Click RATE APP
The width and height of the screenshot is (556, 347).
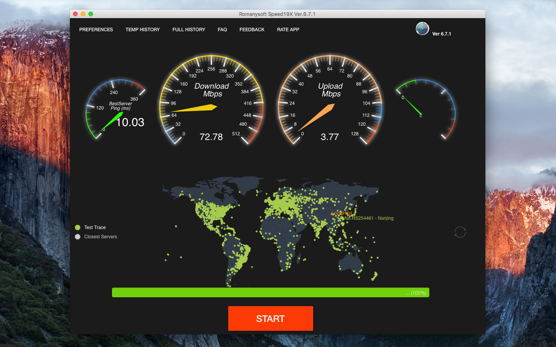[x=288, y=29]
